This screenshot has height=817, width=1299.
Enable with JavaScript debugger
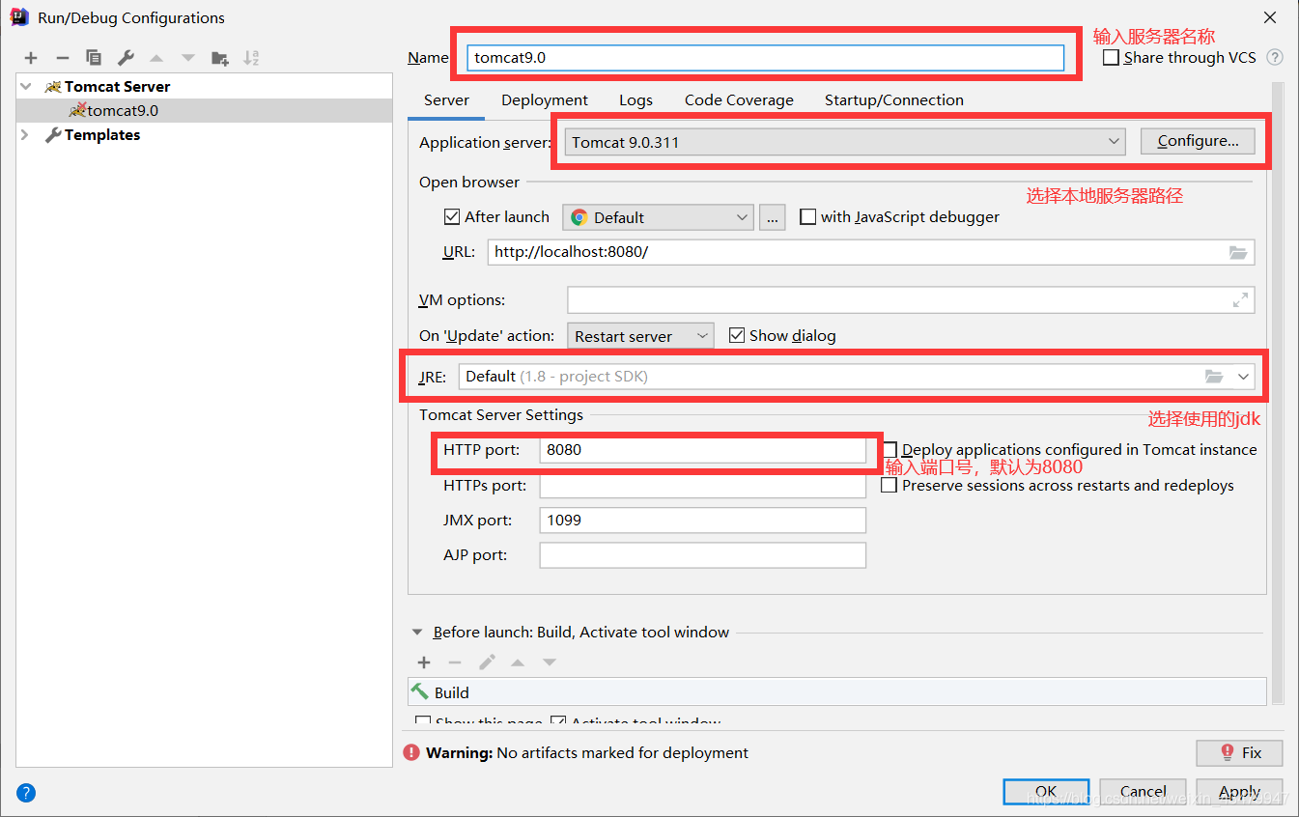click(807, 217)
